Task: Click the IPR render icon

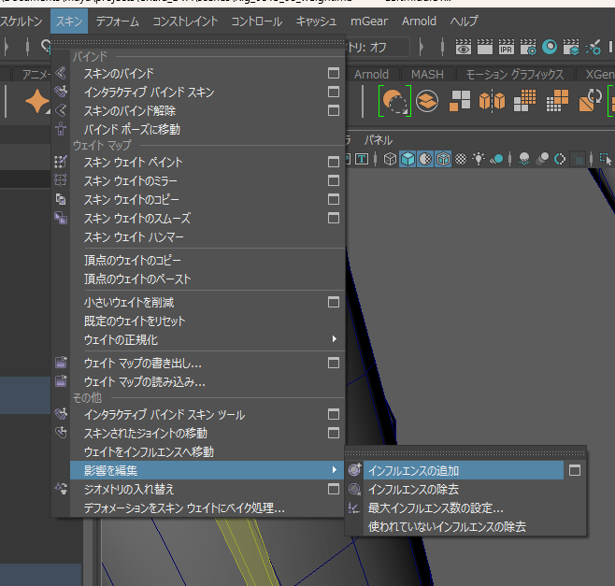Action: 508,47
